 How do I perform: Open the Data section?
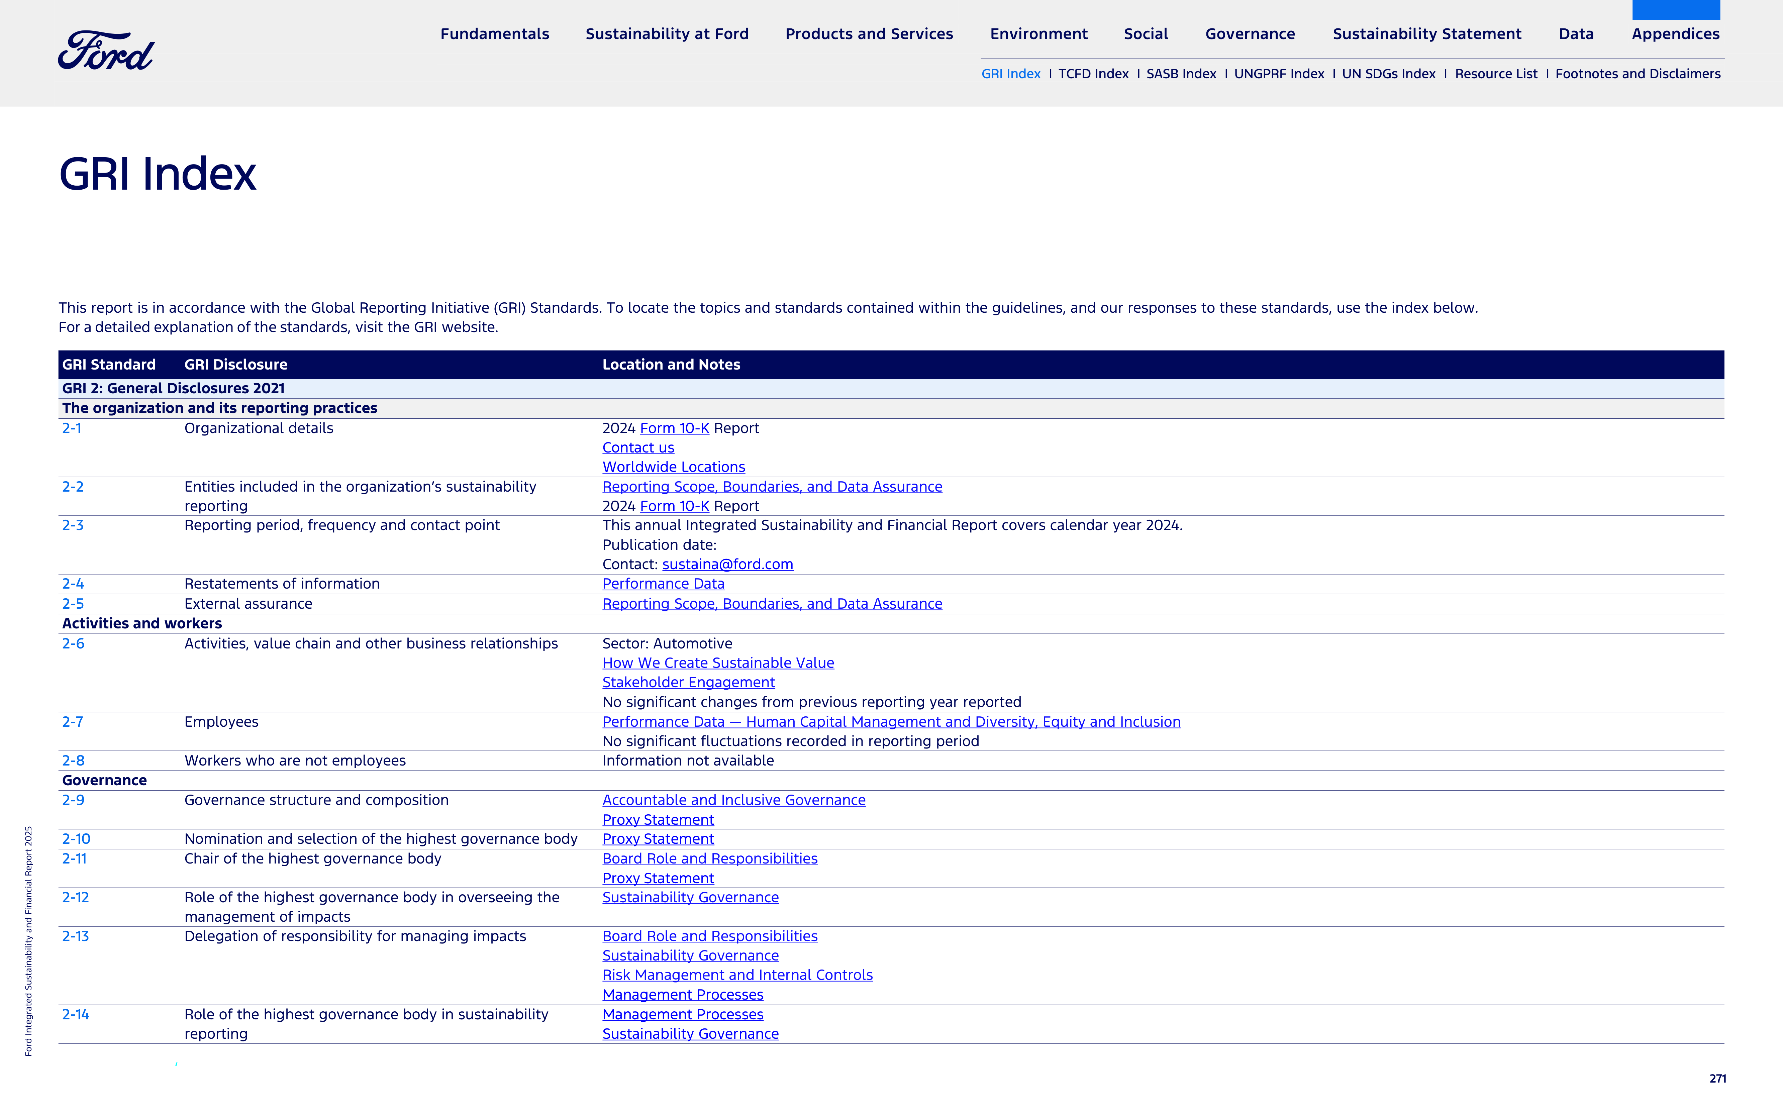tap(1576, 34)
